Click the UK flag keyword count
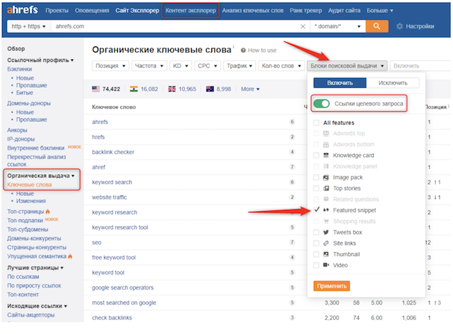453x334 pixels. (x=182, y=89)
